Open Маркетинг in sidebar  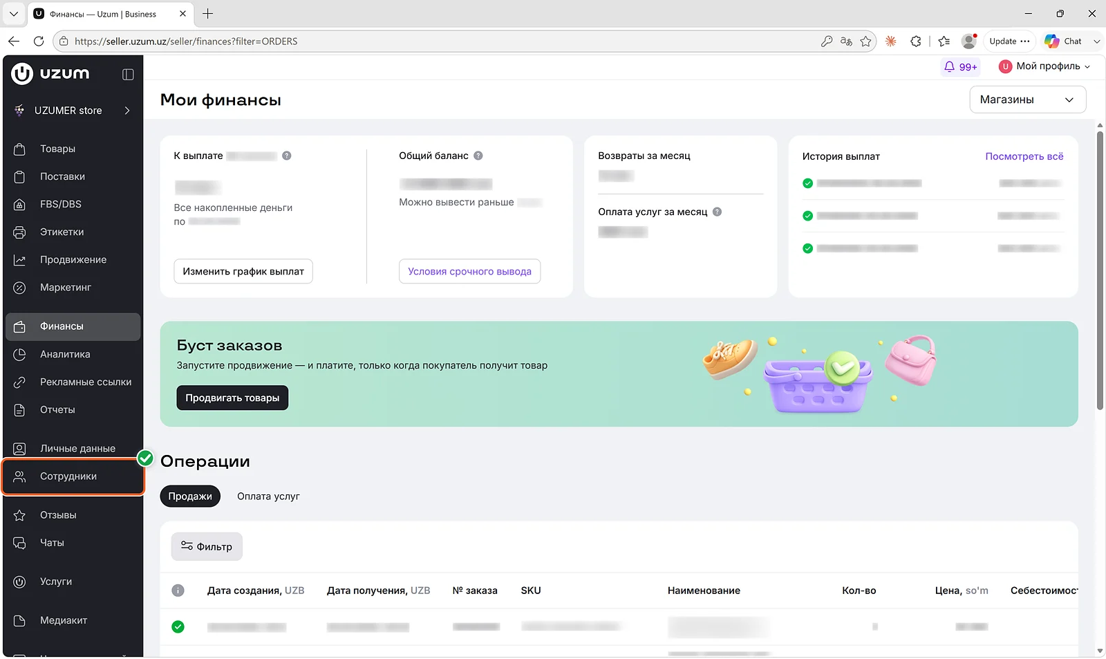point(73,287)
